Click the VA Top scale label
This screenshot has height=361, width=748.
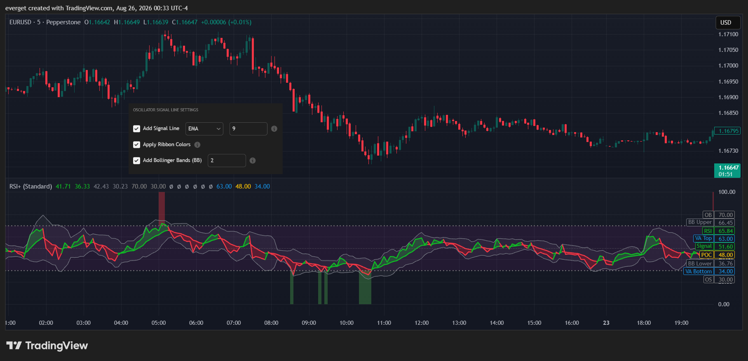703,238
